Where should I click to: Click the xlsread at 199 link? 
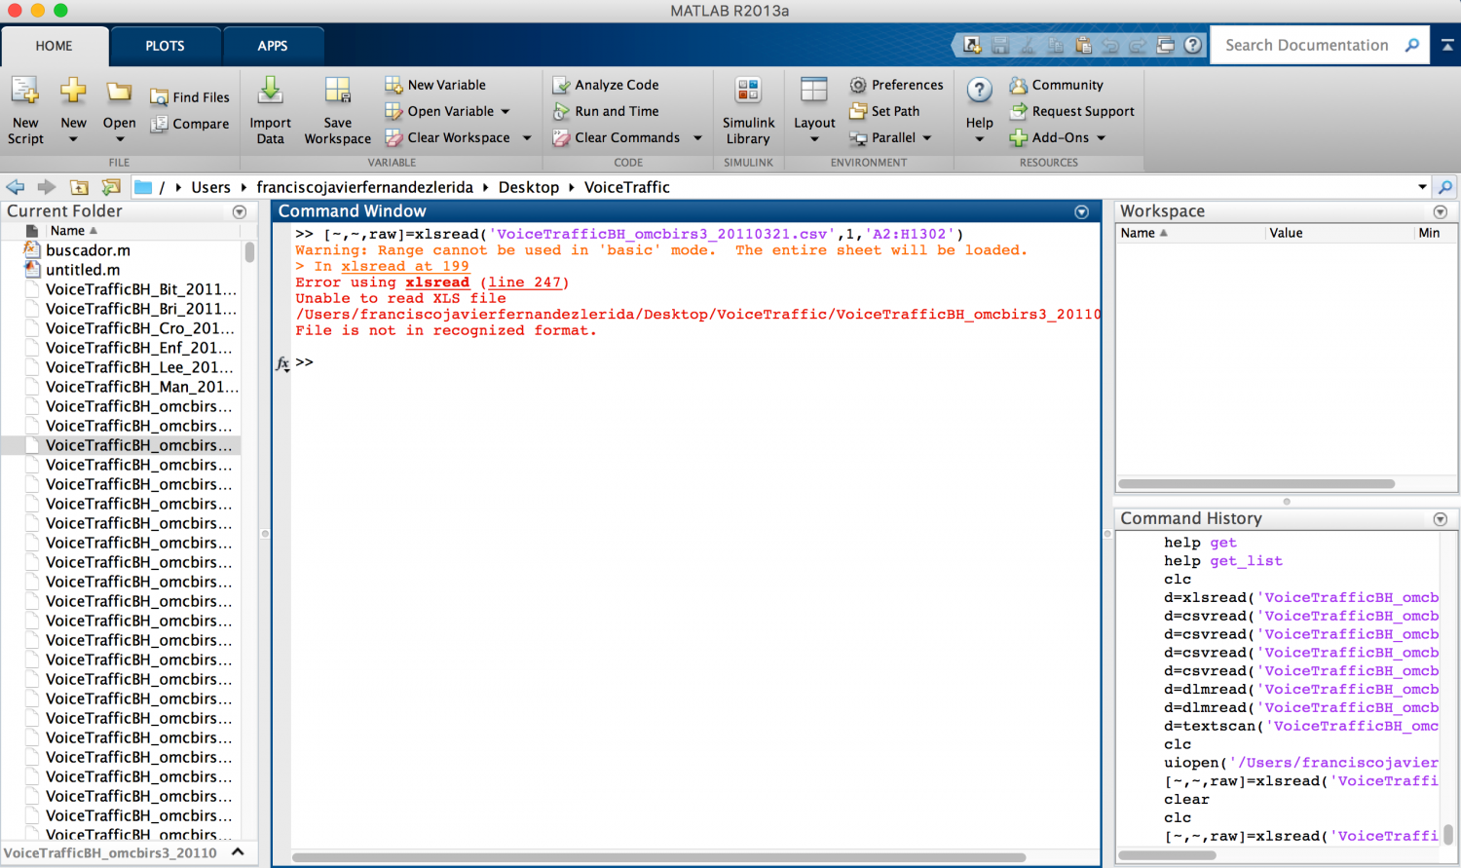coord(405,266)
